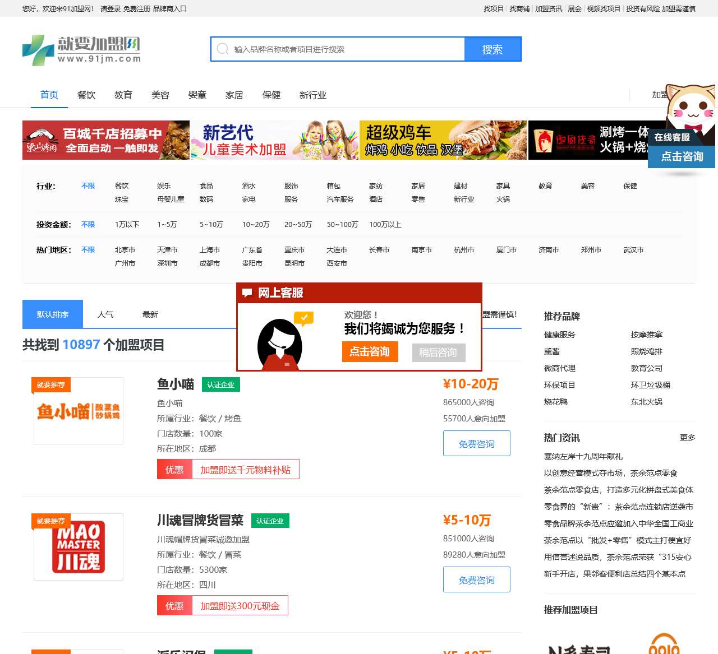Select 不限 for the 投资金额 filter
The height and width of the screenshot is (654, 718).
[88, 225]
